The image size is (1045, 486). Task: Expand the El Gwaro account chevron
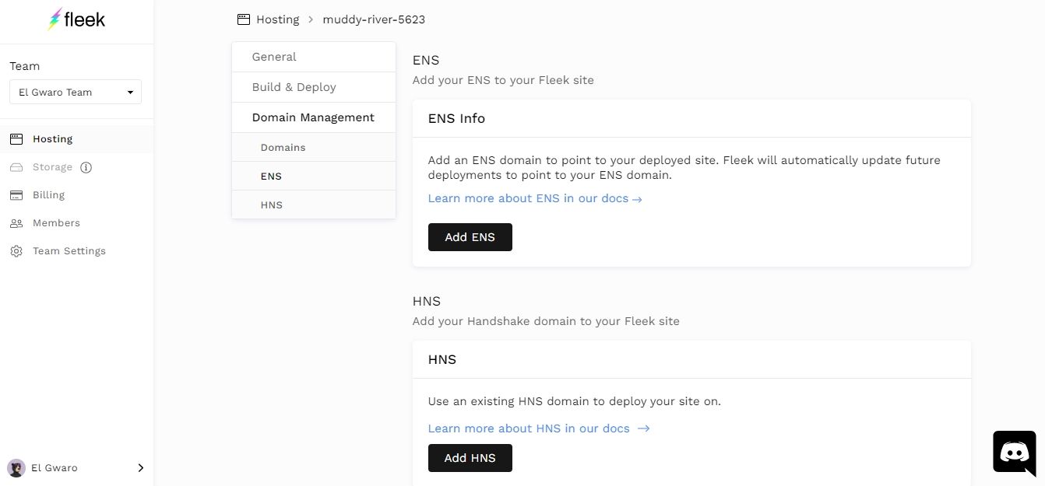pyautogui.click(x=140, y=468)
